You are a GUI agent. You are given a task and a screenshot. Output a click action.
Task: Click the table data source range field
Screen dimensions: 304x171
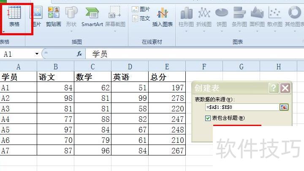(242, 107)
